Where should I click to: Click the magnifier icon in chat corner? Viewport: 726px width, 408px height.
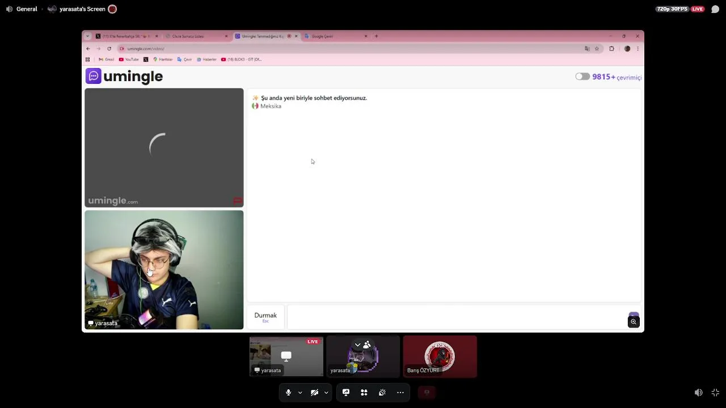634,322
